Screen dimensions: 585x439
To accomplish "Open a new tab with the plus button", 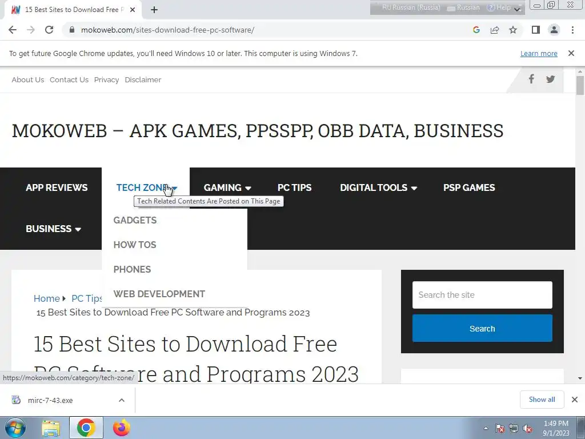I will pyautogui.click(x=154, y=10).
